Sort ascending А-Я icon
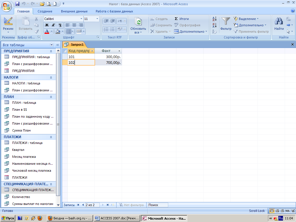 click(x=214, y=19)
